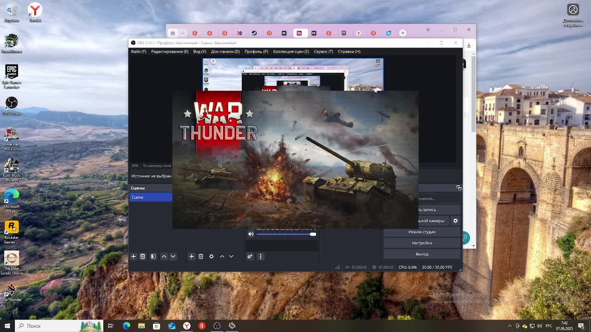Image resolution: width=591 pixels, height=332 pixels.
Task: Open the Редактирование (E) menu
Action: point(169,52)
